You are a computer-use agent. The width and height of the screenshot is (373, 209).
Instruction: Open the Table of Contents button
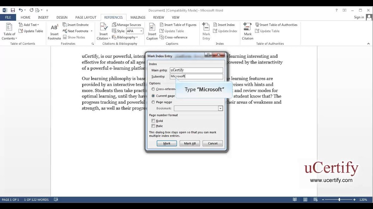click(9, 32)
